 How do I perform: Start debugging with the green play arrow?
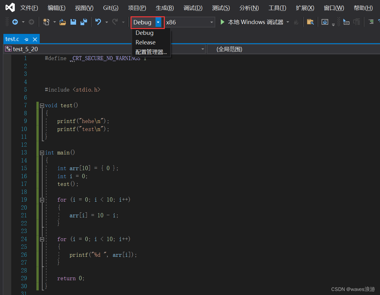222,22
